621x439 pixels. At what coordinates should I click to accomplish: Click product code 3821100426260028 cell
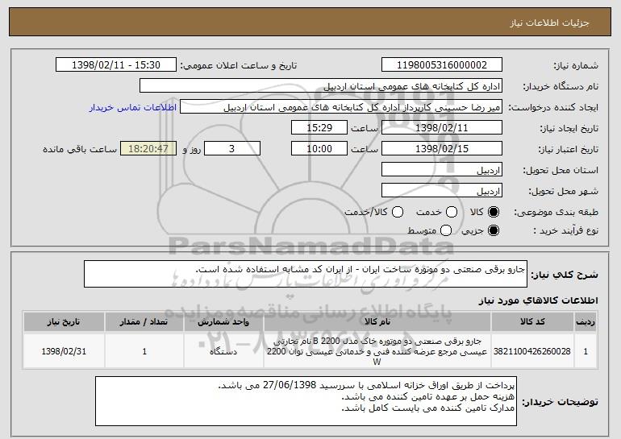(532, 351)
